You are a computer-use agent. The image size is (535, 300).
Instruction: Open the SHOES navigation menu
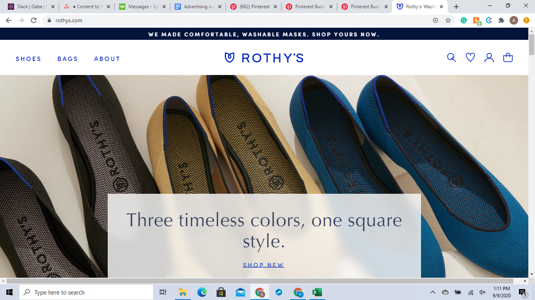(29, 59)
